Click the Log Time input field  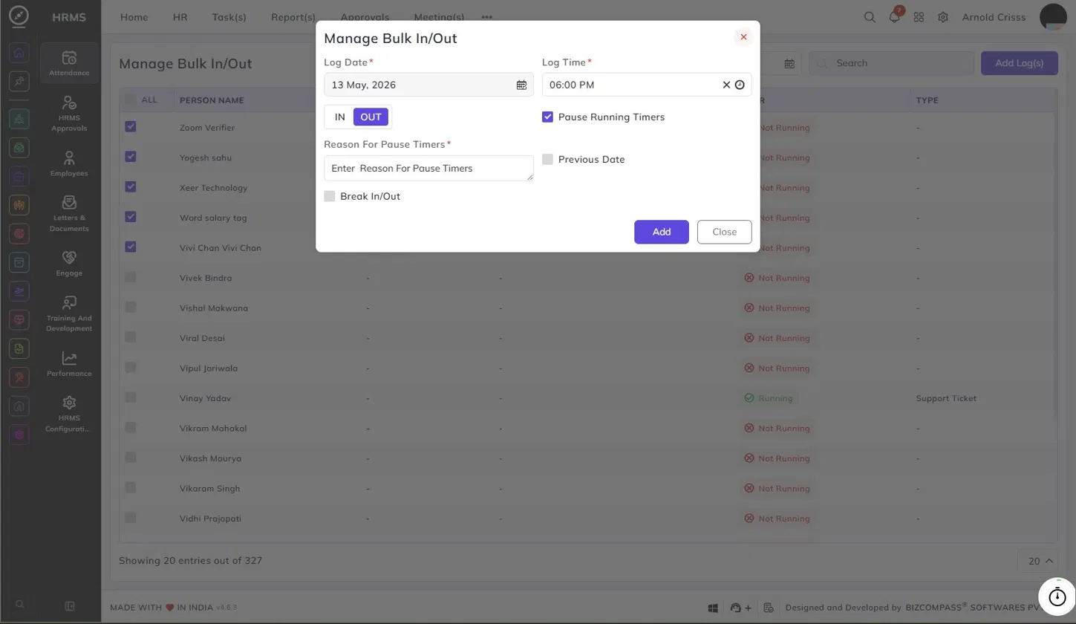coord(647,85)
